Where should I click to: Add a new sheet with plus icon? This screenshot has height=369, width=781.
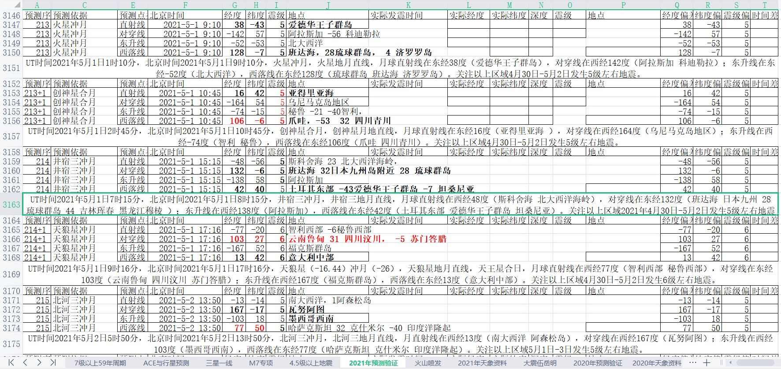click(707, 362)
